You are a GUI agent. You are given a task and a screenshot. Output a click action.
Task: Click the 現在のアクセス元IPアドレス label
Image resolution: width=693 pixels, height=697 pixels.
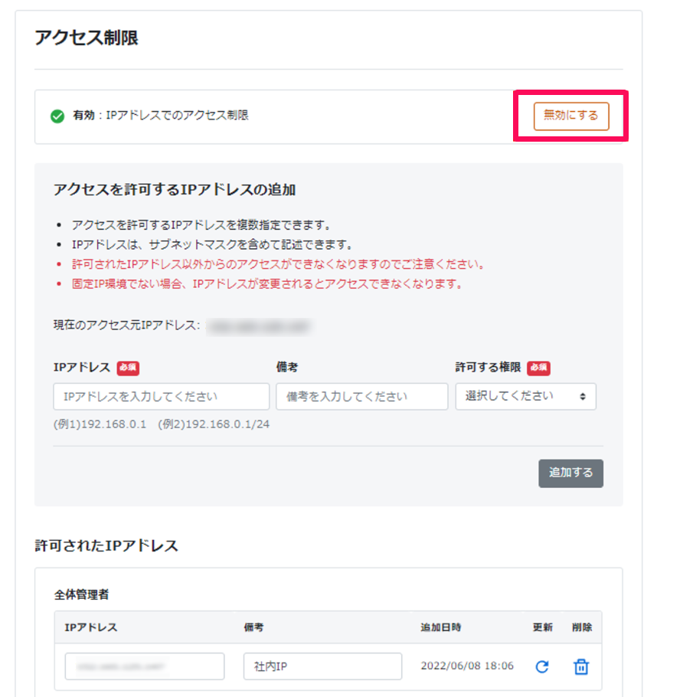pos(126,325)
